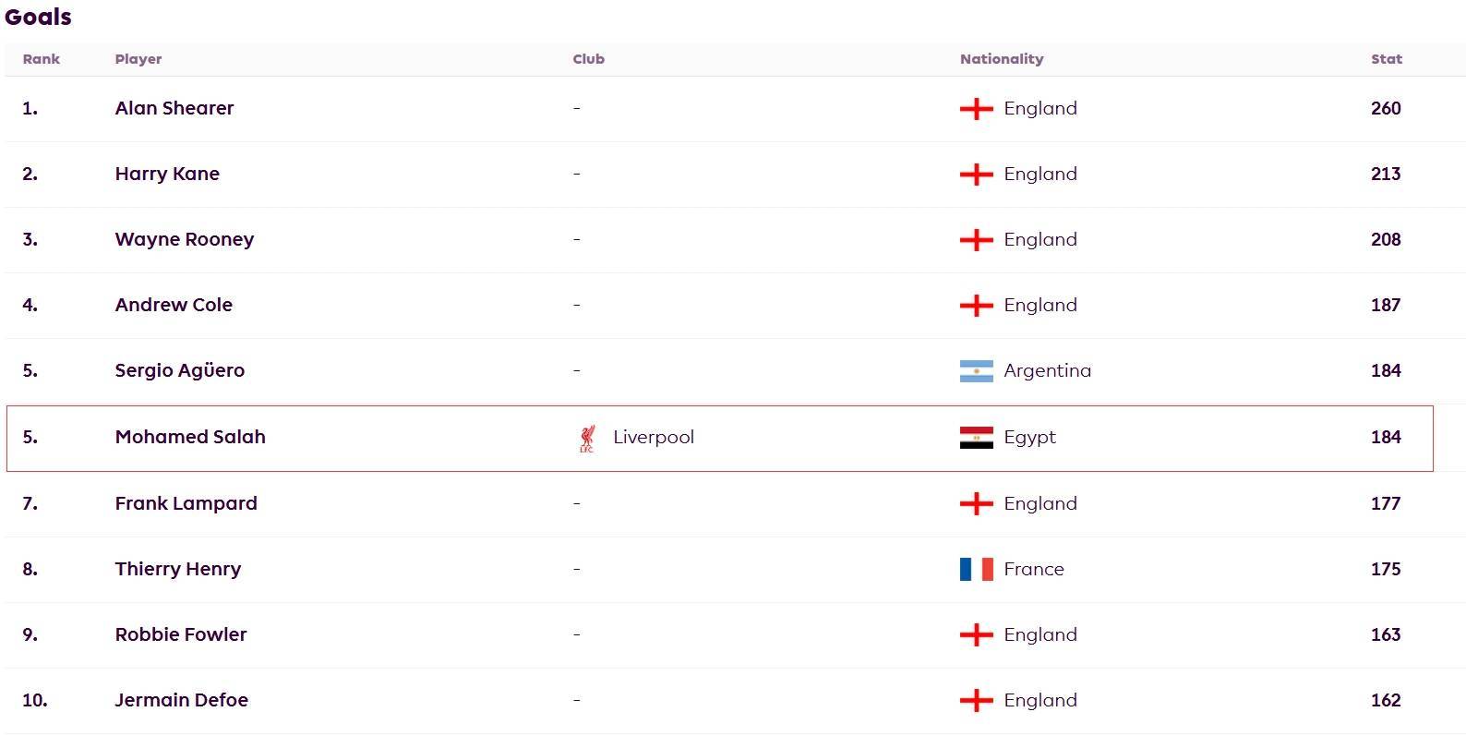Select the Liverpool club link
This screenshot has width=1466, height=736.
(x=653, y=437)
